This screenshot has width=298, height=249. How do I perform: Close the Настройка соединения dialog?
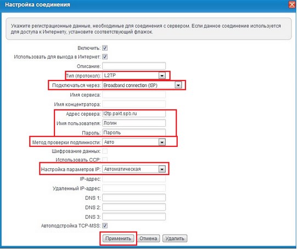(x=292, y=4)
